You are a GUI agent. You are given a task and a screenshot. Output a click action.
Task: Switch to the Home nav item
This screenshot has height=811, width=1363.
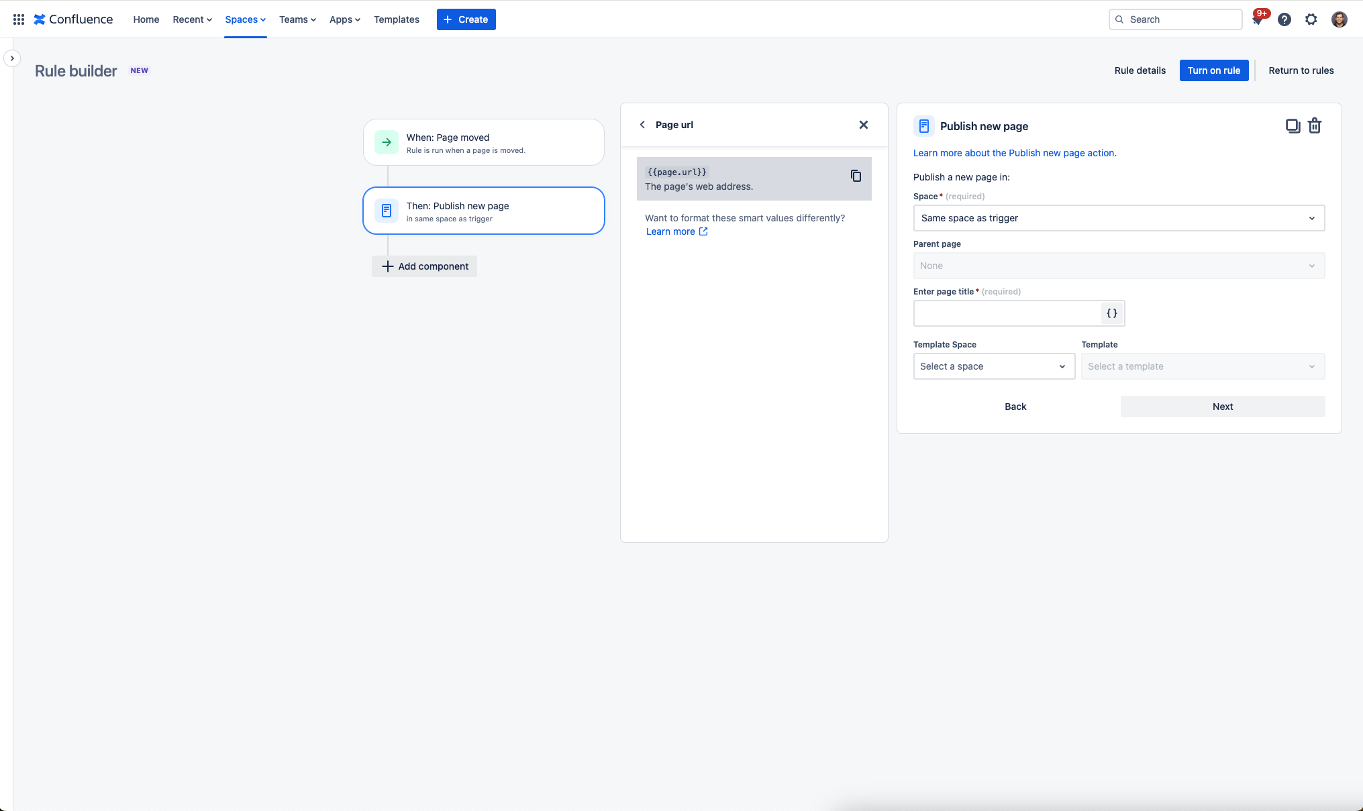(x=146, y=19)
